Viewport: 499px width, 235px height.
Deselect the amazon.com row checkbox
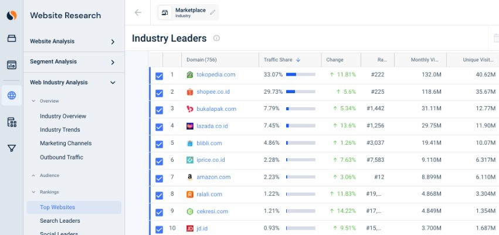pyautogui.click(x=159, y=178)
